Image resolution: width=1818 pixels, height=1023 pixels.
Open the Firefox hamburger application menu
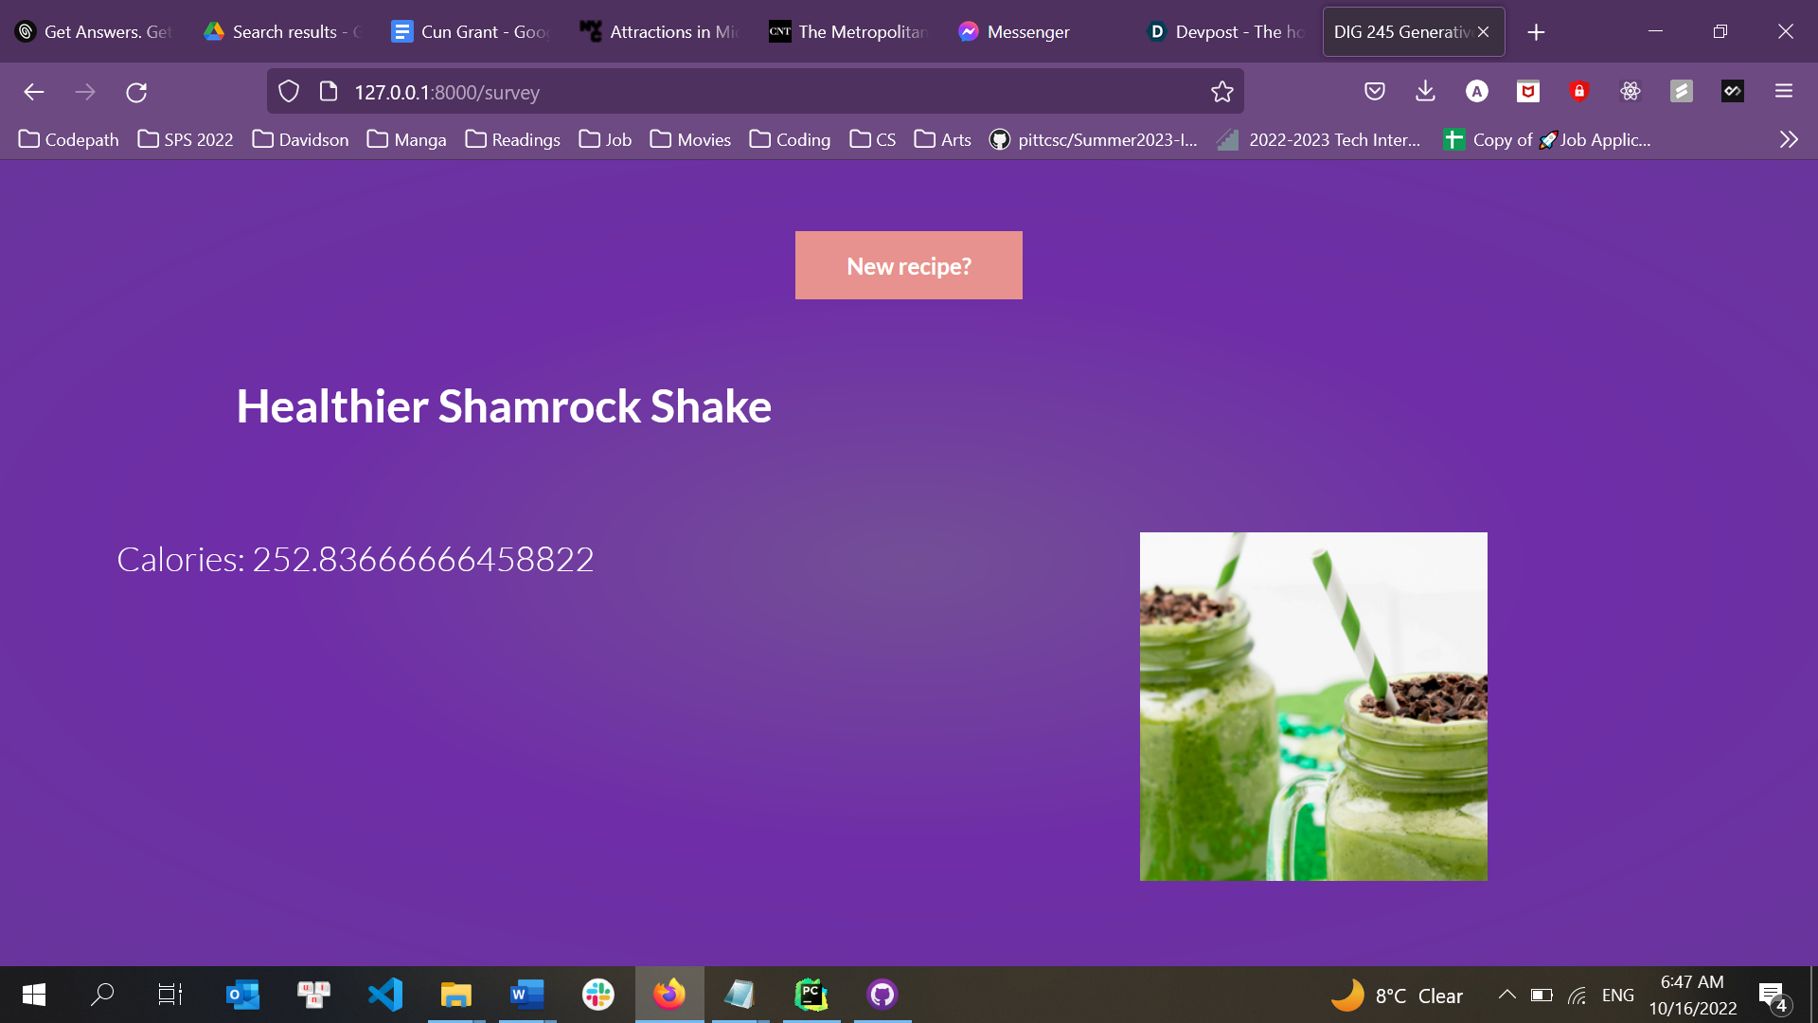[x=1784, y=91]
